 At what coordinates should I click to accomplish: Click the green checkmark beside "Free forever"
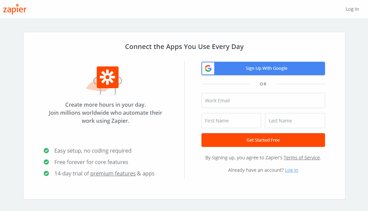46,162
